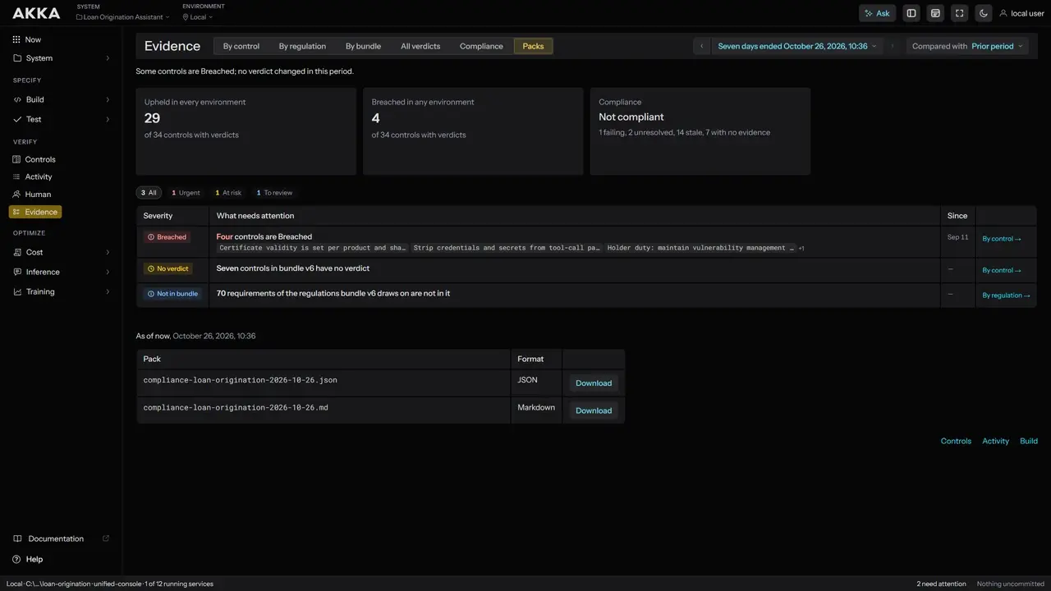Viewport: 1051px width, 591px height.
Task: Switch to the By bundle tab
Action: click(x=363, y=46)
